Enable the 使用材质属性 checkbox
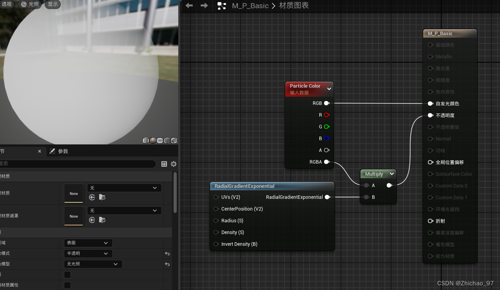 point(67,285)
